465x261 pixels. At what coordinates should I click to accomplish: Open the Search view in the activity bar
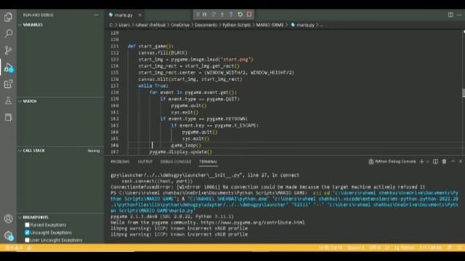click(8, 33)
